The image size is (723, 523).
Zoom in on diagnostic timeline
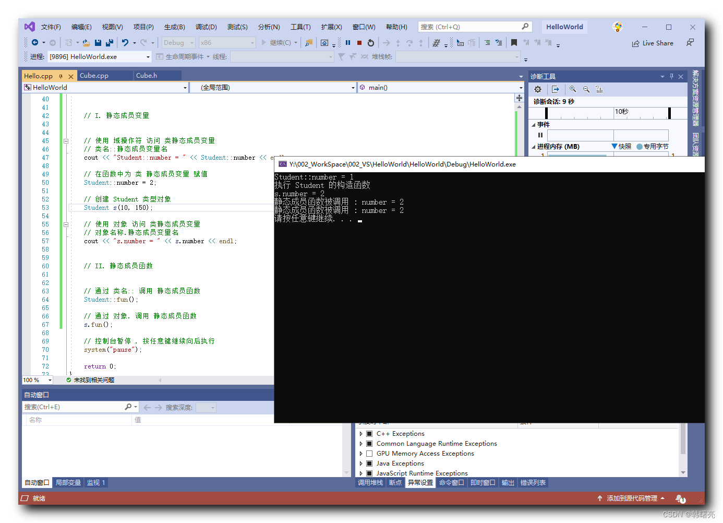[573, 89]
